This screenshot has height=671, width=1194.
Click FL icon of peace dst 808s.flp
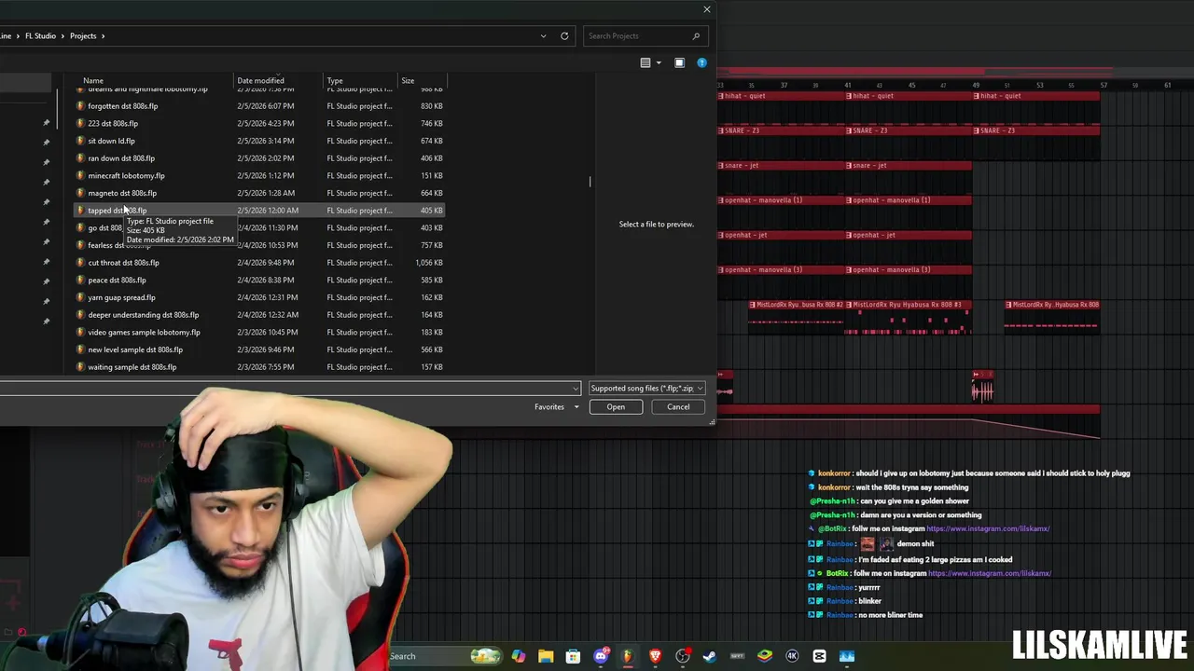pos(80,280)
